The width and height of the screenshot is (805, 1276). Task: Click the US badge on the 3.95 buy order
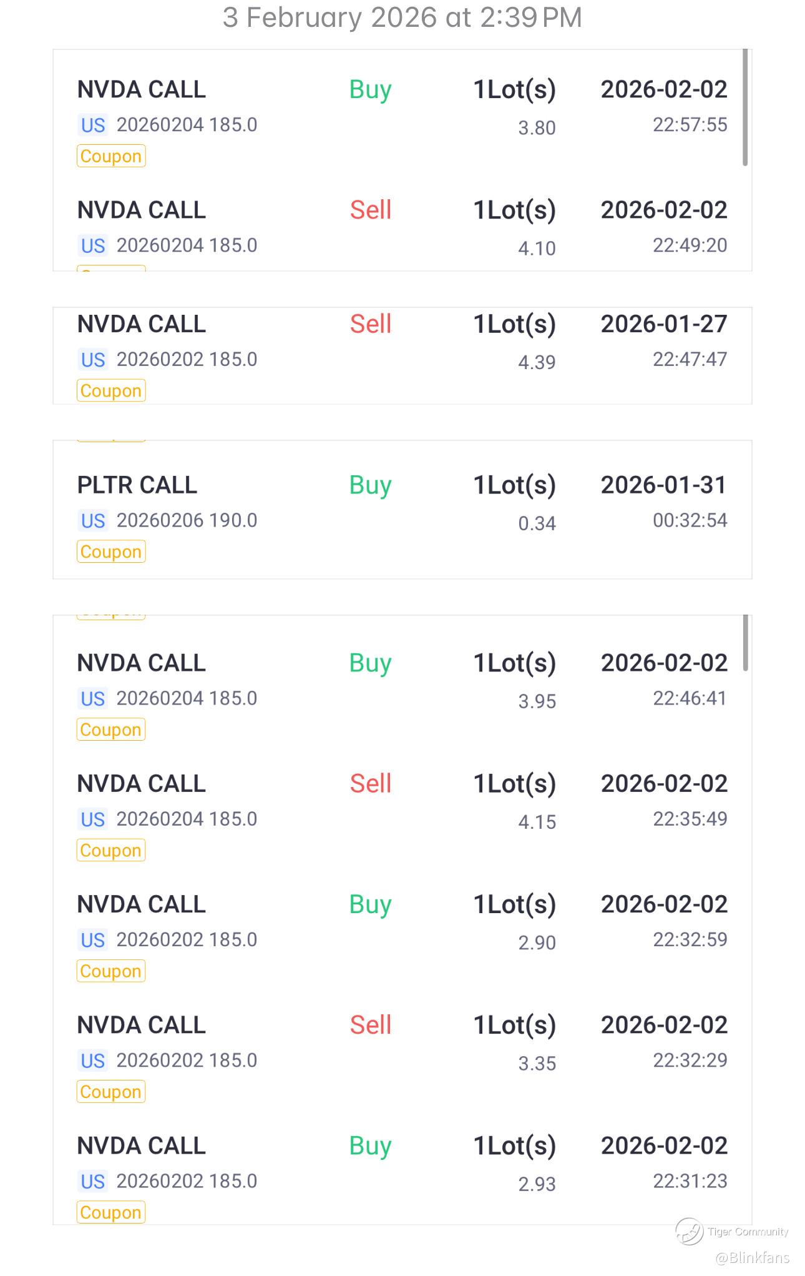(x=93, y=698)
